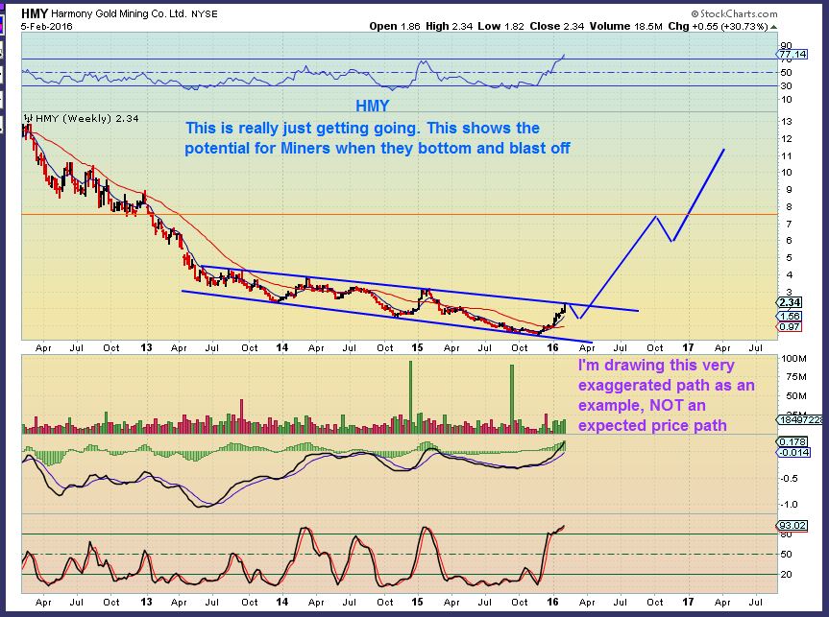Click the tallest green volume spike near 2015
Screen dimensions: 829x617
click(x=410, y=396)
